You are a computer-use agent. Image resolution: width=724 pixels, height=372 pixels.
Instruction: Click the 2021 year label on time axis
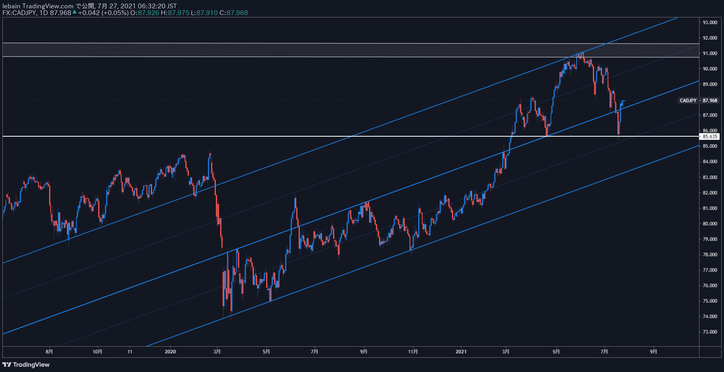pos(461,352)
